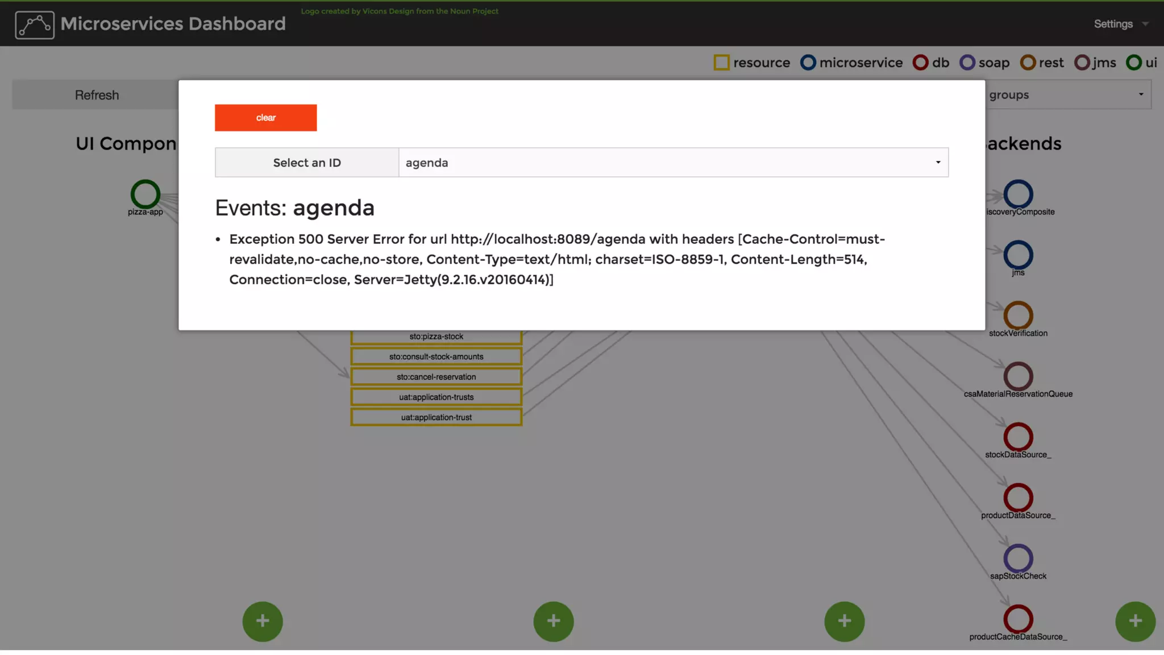Click the Refresh button

pyautogui.click(x=97, y=95)
